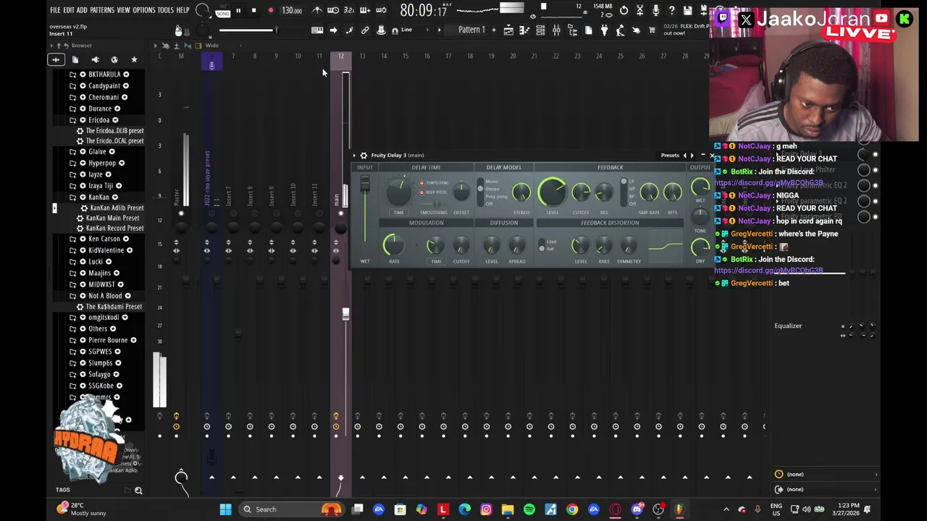
Task: Open the FILE menu
Action: [x=55, y=10]
